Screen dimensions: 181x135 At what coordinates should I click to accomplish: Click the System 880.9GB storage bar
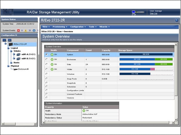146,54
